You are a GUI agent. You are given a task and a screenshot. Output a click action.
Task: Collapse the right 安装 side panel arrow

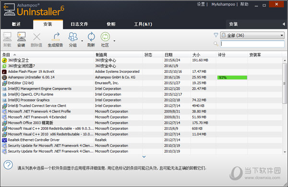[x=284, y=24]
